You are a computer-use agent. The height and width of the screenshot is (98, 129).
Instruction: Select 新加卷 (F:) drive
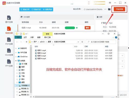click(x=24, y=92)
